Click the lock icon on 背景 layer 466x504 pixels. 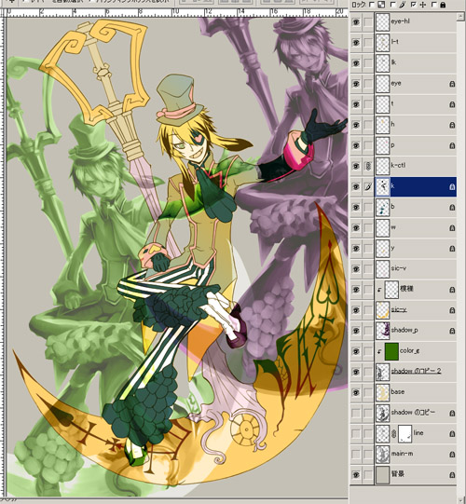[x=452, y=475]
